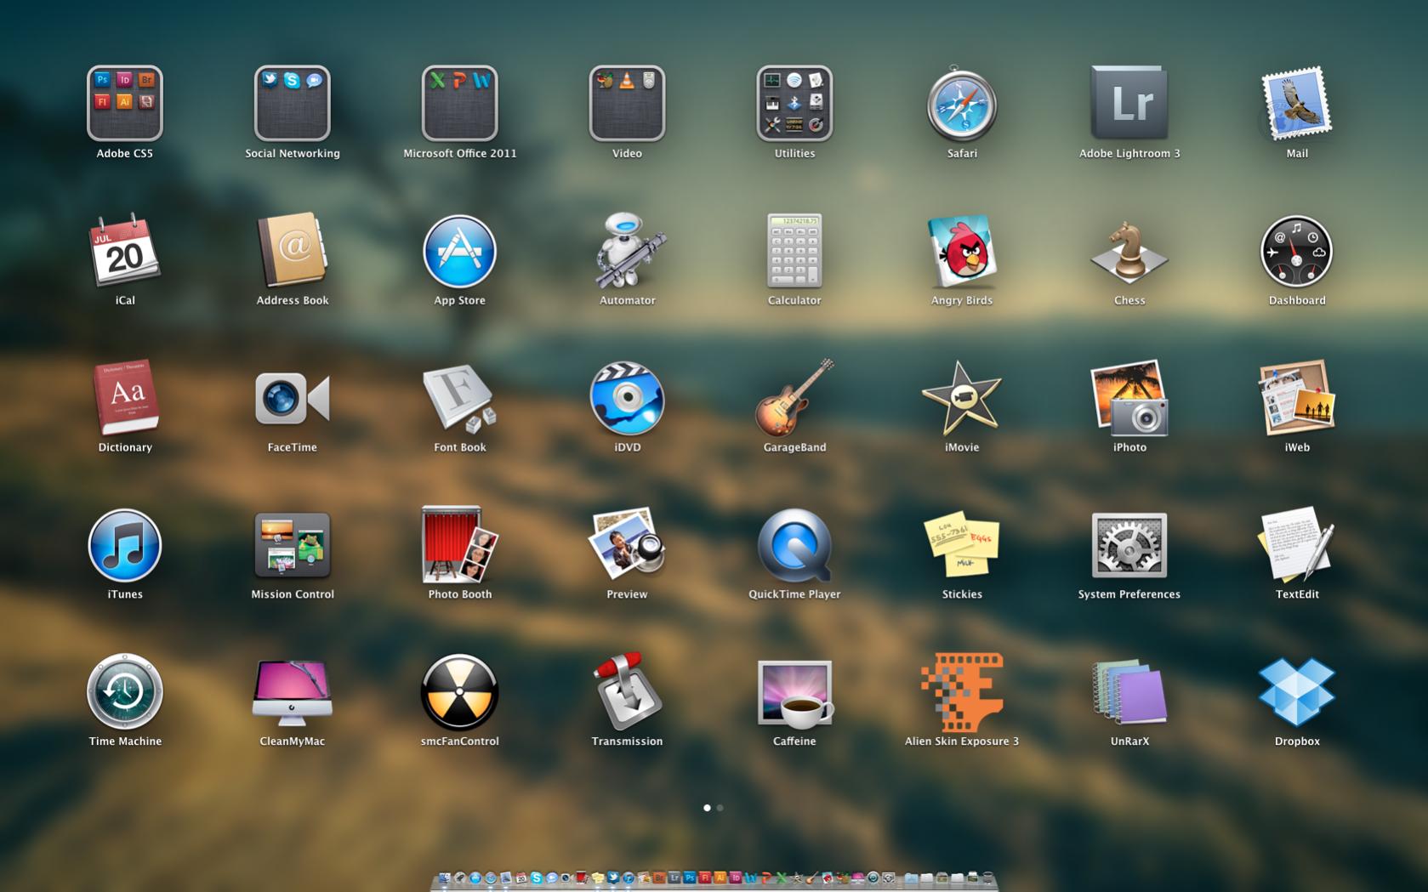Open the Trash in the Dock
Screen dimensions: 1428x892
click(x=987, y=878)
